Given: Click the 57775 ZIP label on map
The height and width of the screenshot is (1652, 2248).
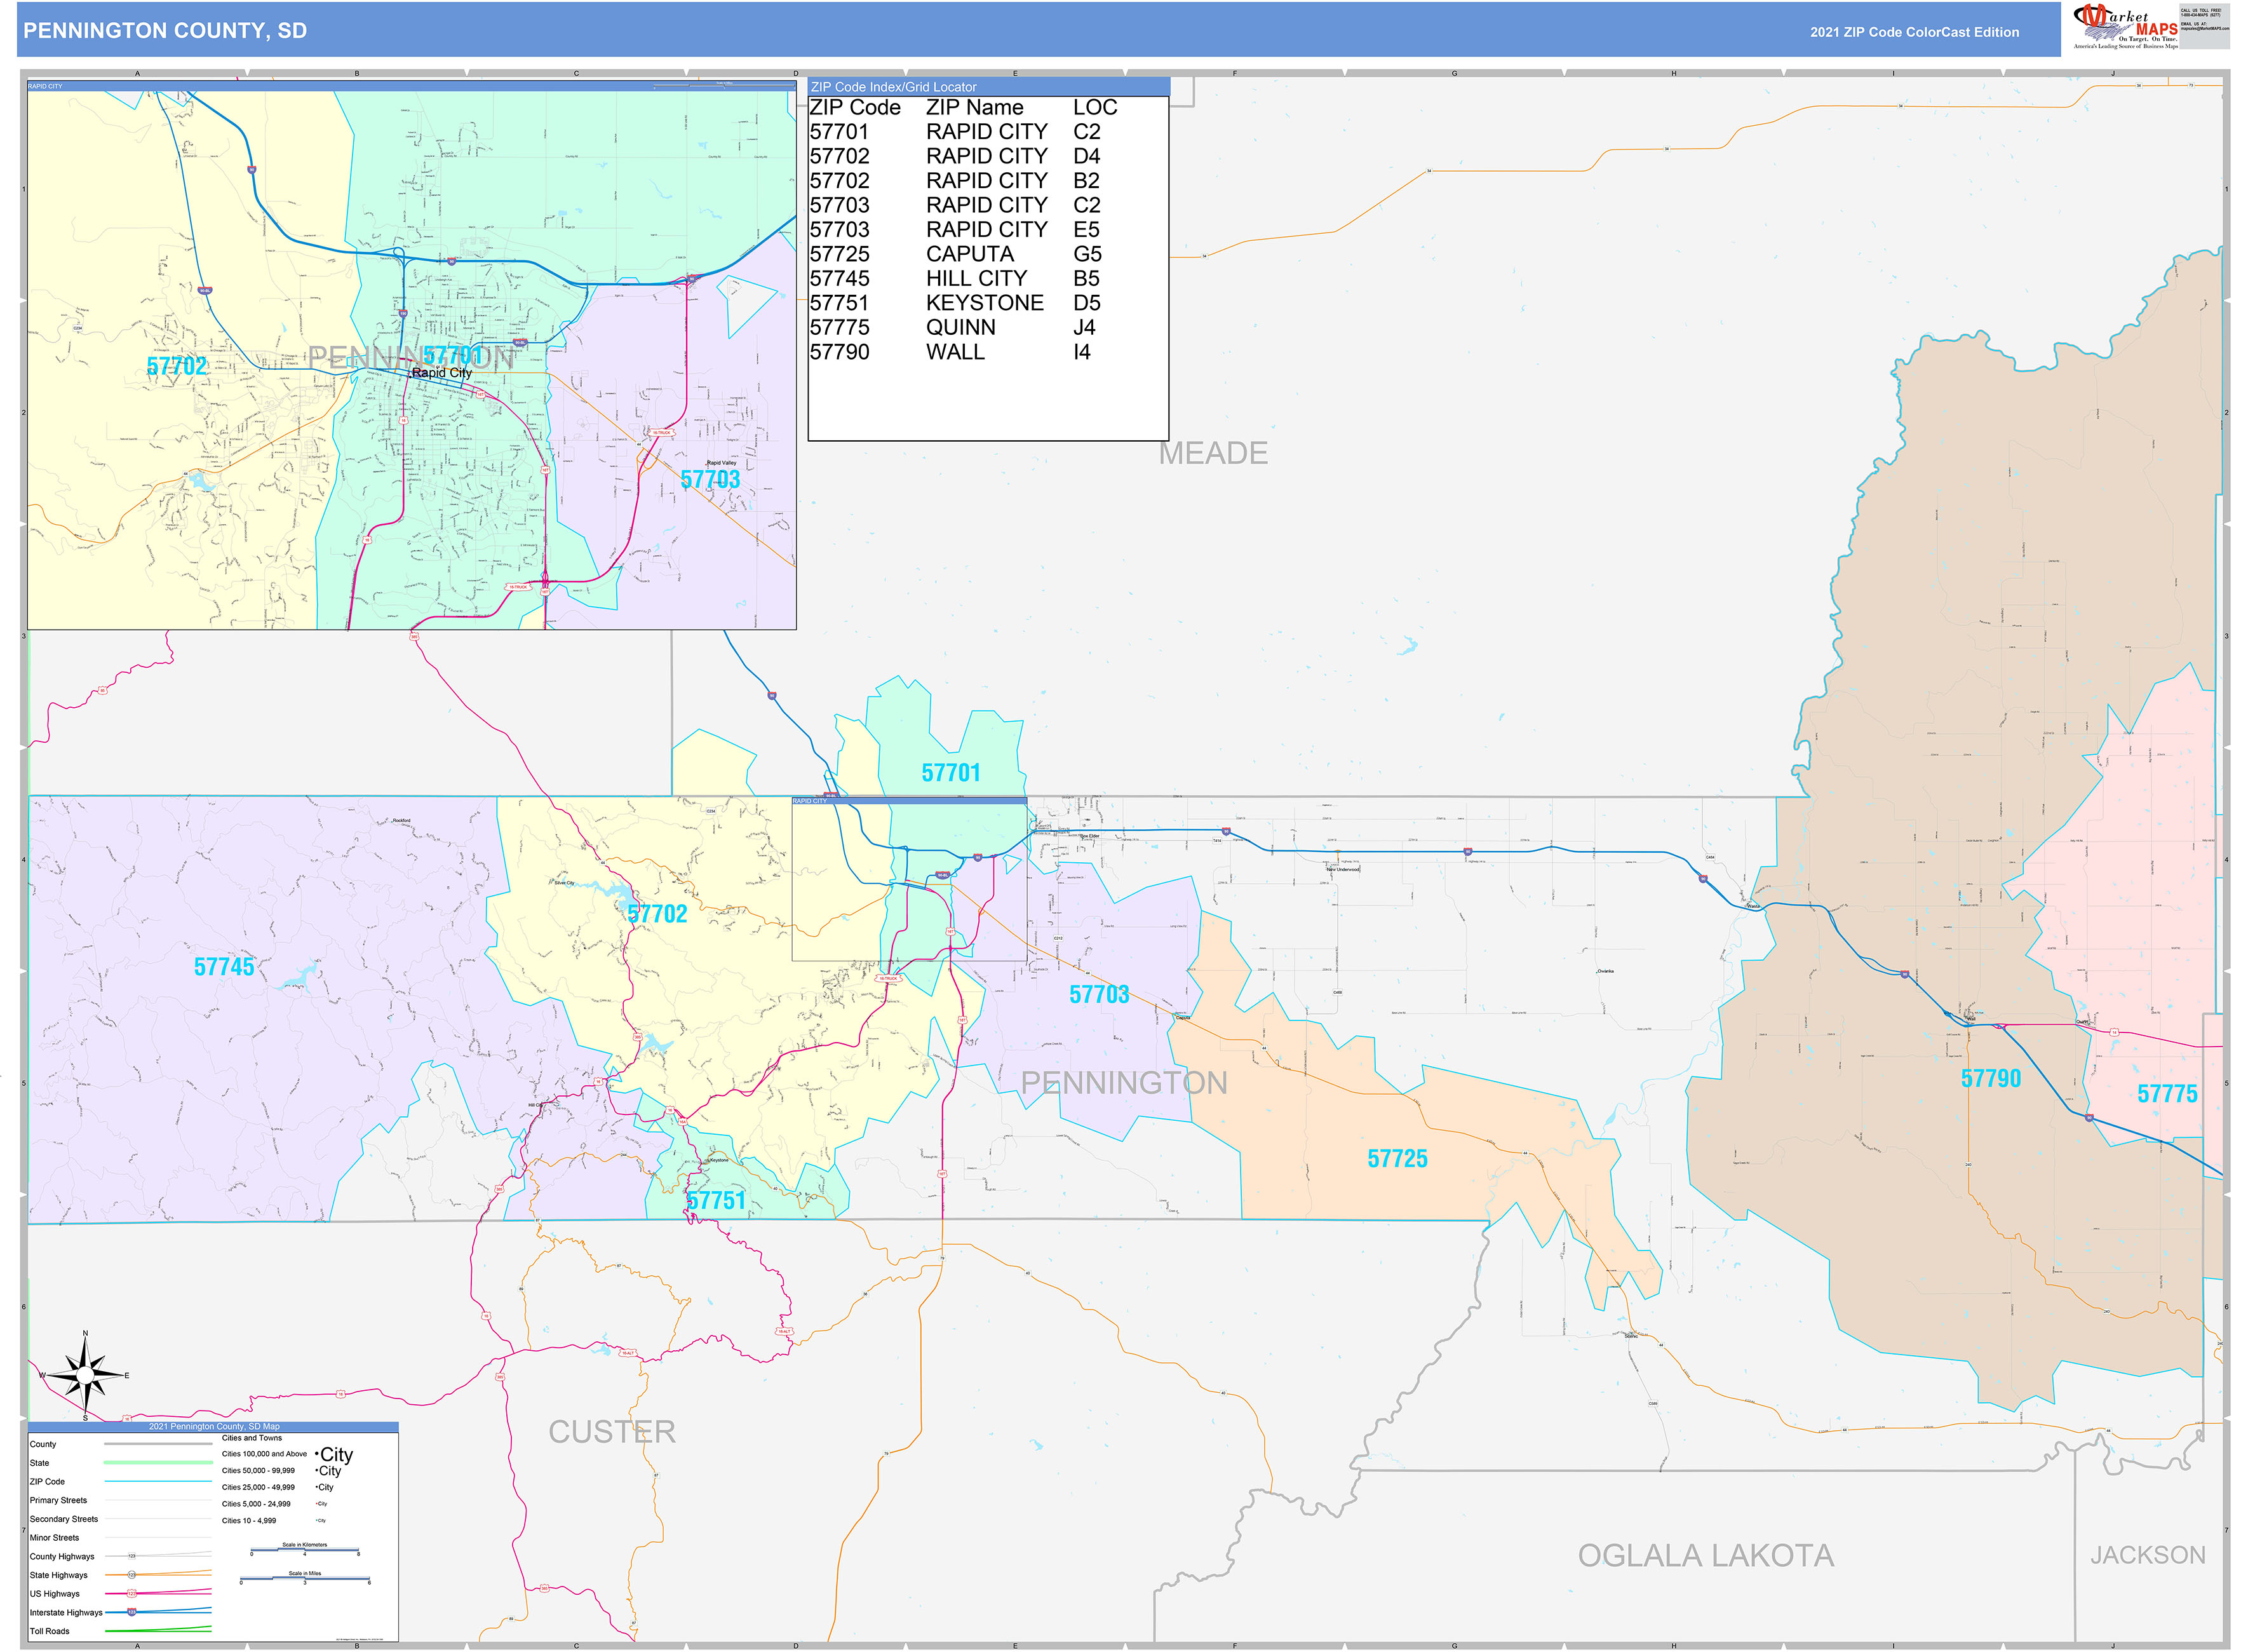Looking at the screenshot, I should tap(2167, 1094).
